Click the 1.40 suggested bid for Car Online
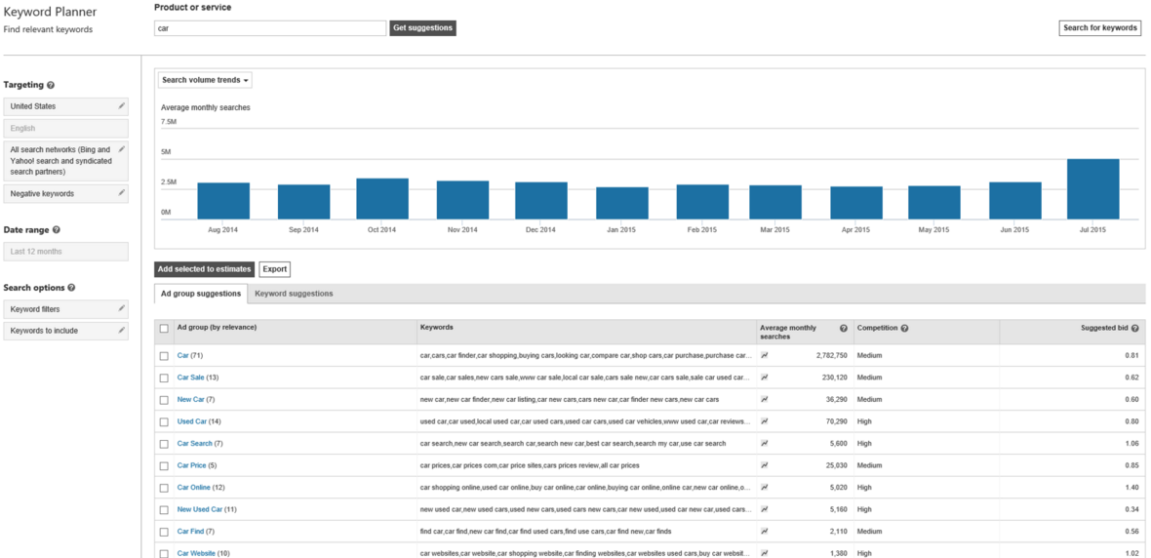Viewport: 1151px width, 558px height. tap(1131, 488)
